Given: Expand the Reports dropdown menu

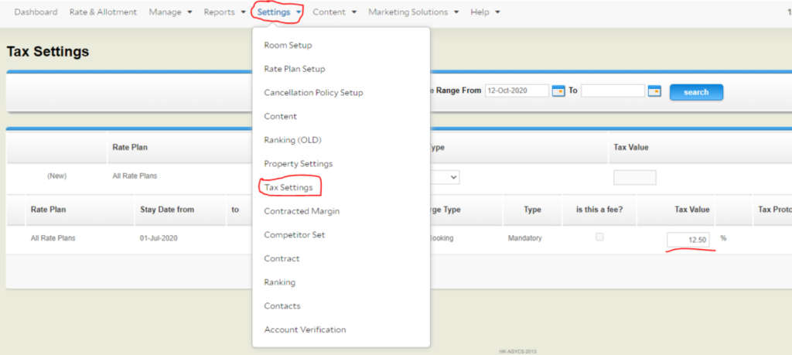Looking at the screenshot, I should point(224,12).
